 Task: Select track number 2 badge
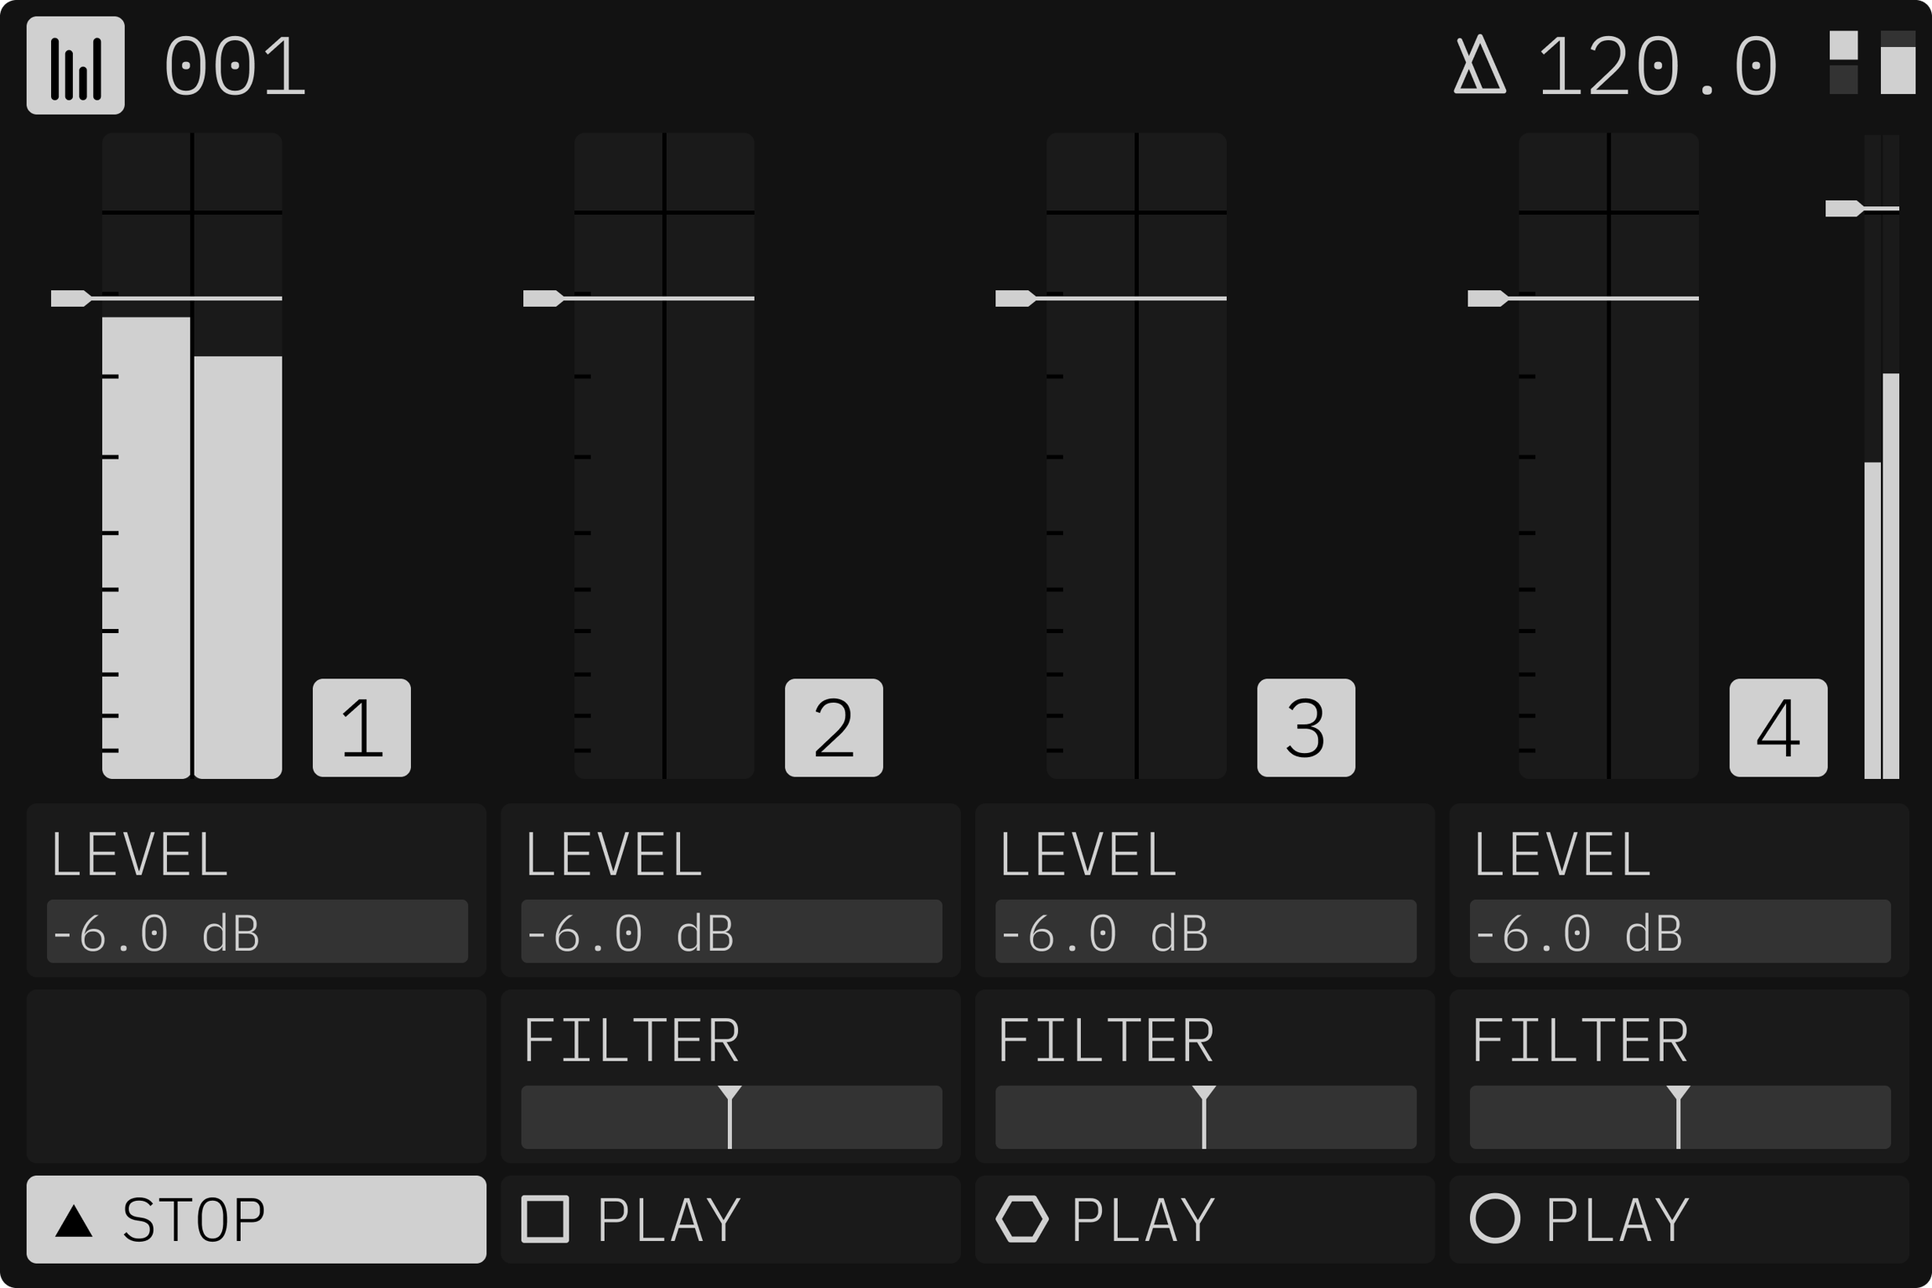tap(834, 728)
